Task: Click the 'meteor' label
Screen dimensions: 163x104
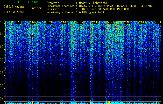Action: (37, 8)
